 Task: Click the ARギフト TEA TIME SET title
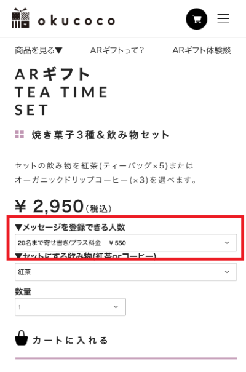61,92
